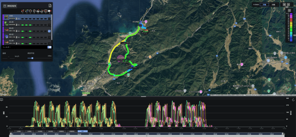Toggle first green status indicator of 65-89
296x137 pixels.
(x=23, y=25)
